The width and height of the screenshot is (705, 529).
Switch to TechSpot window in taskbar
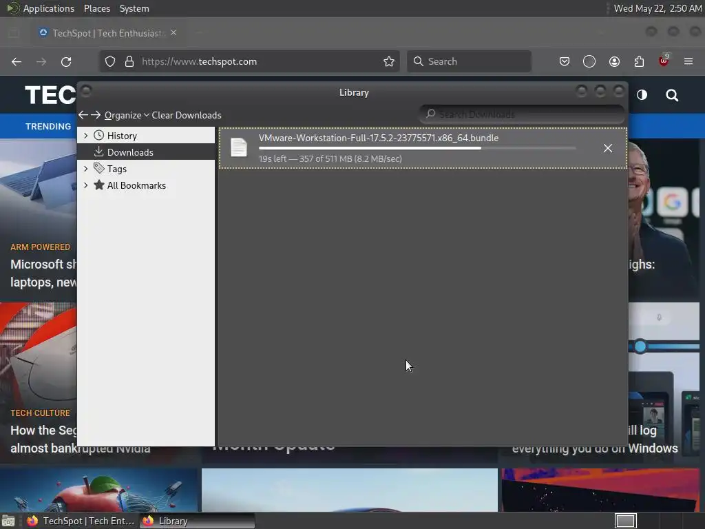coord(81,521)
